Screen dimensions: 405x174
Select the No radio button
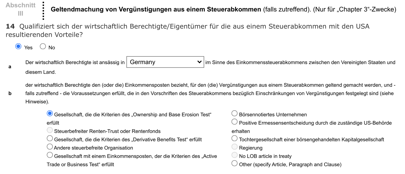[x=43, y=47]
